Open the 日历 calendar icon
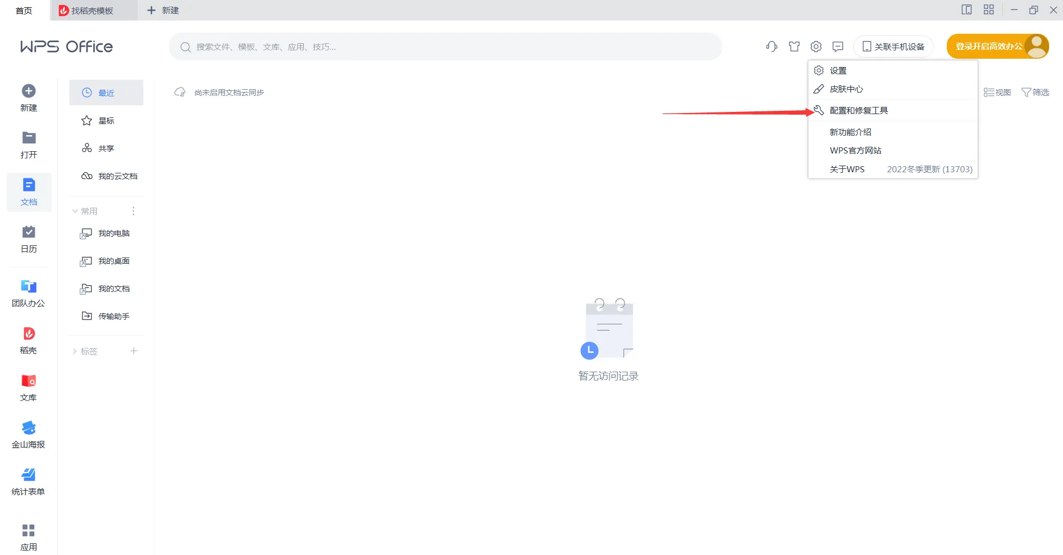Viewport: 1063px width, 555px height. [29, 233]
